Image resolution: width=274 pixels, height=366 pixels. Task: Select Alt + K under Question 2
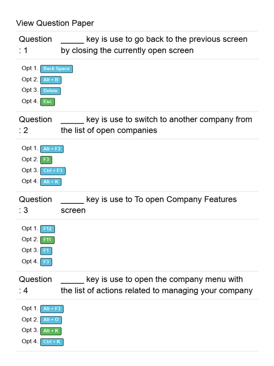[x=51, y=182]
